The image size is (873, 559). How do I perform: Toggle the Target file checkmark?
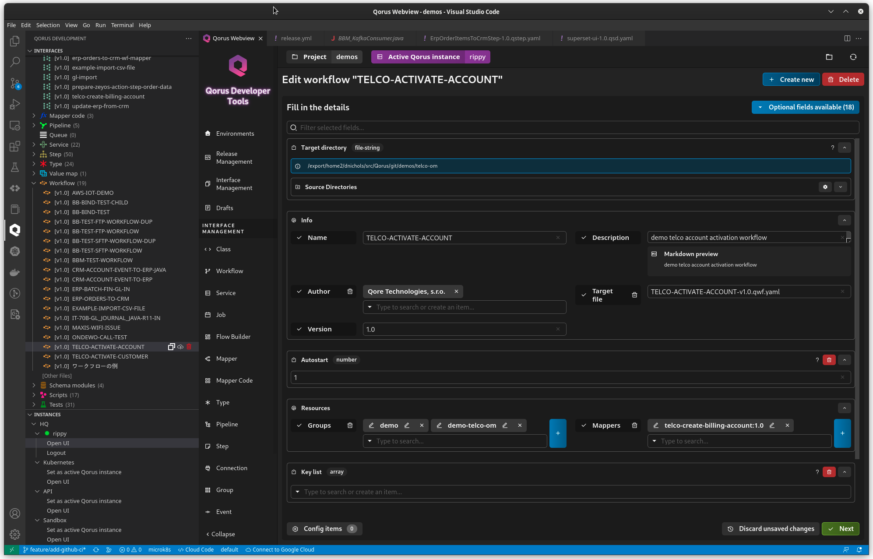coord(584,295)
